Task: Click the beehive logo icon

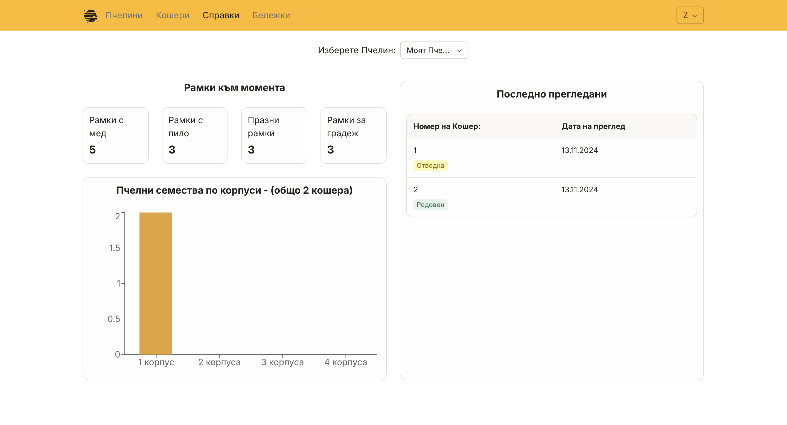Action: coord(91,15)
